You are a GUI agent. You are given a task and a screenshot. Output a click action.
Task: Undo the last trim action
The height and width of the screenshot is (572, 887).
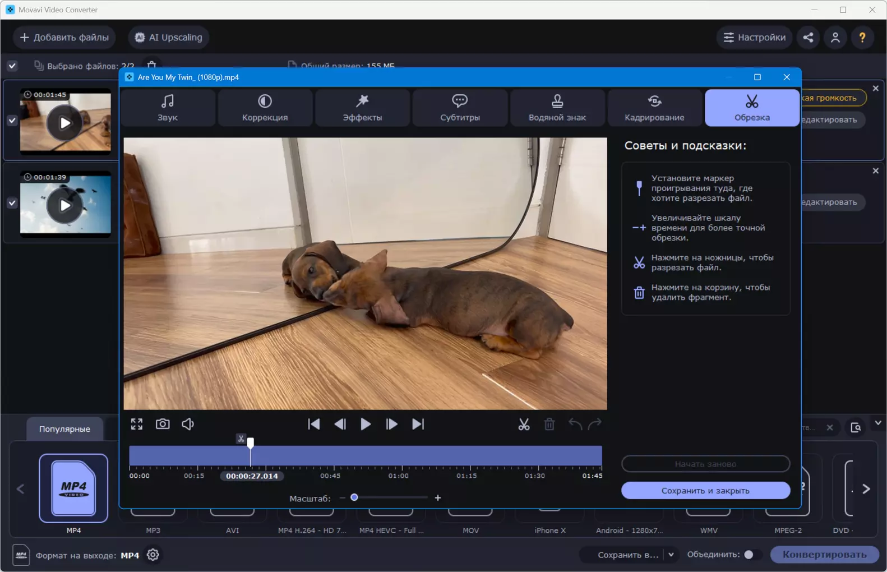point(575,424)
